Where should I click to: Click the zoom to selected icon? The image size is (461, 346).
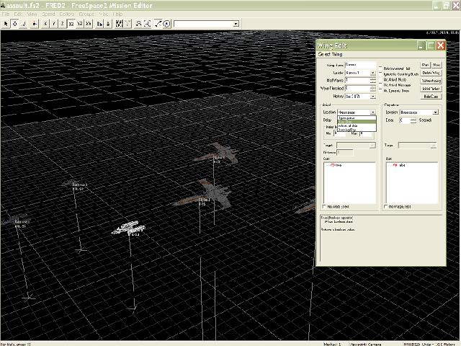(138, 24)
